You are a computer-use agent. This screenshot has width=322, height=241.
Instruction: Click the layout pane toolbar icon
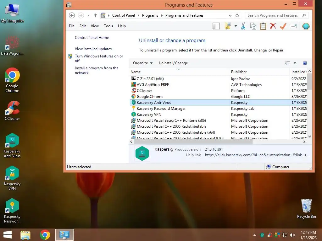[x=216, y=26]
